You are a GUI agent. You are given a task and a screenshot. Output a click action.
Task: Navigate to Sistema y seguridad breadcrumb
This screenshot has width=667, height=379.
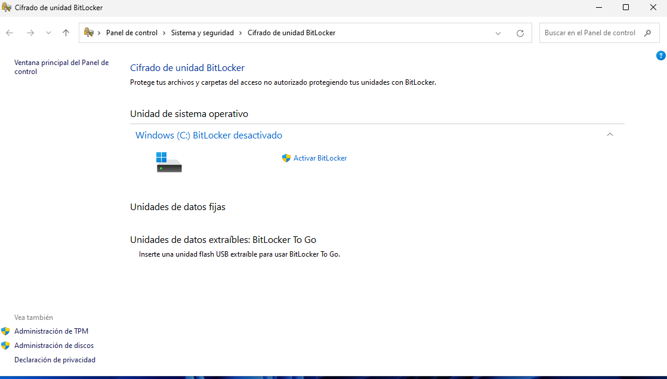click(x=202, y=33)
